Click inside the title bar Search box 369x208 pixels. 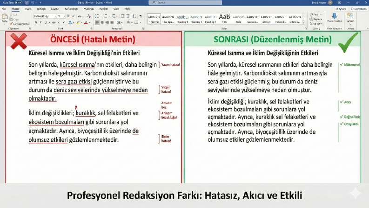[x=185, y=3]
